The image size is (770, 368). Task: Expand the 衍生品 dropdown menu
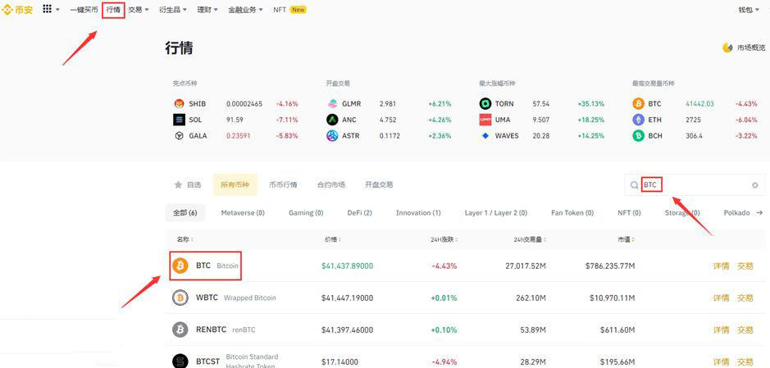[172, 10]
